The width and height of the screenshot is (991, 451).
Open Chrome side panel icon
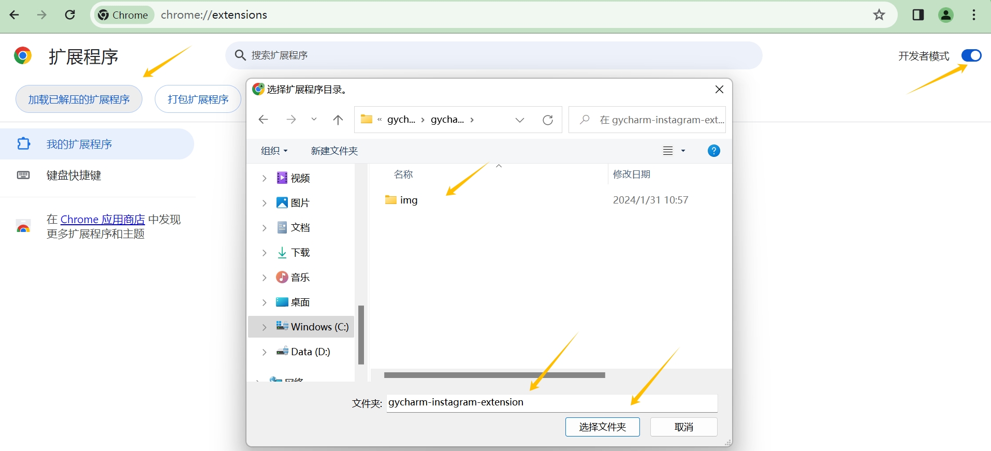coord(918,15)
